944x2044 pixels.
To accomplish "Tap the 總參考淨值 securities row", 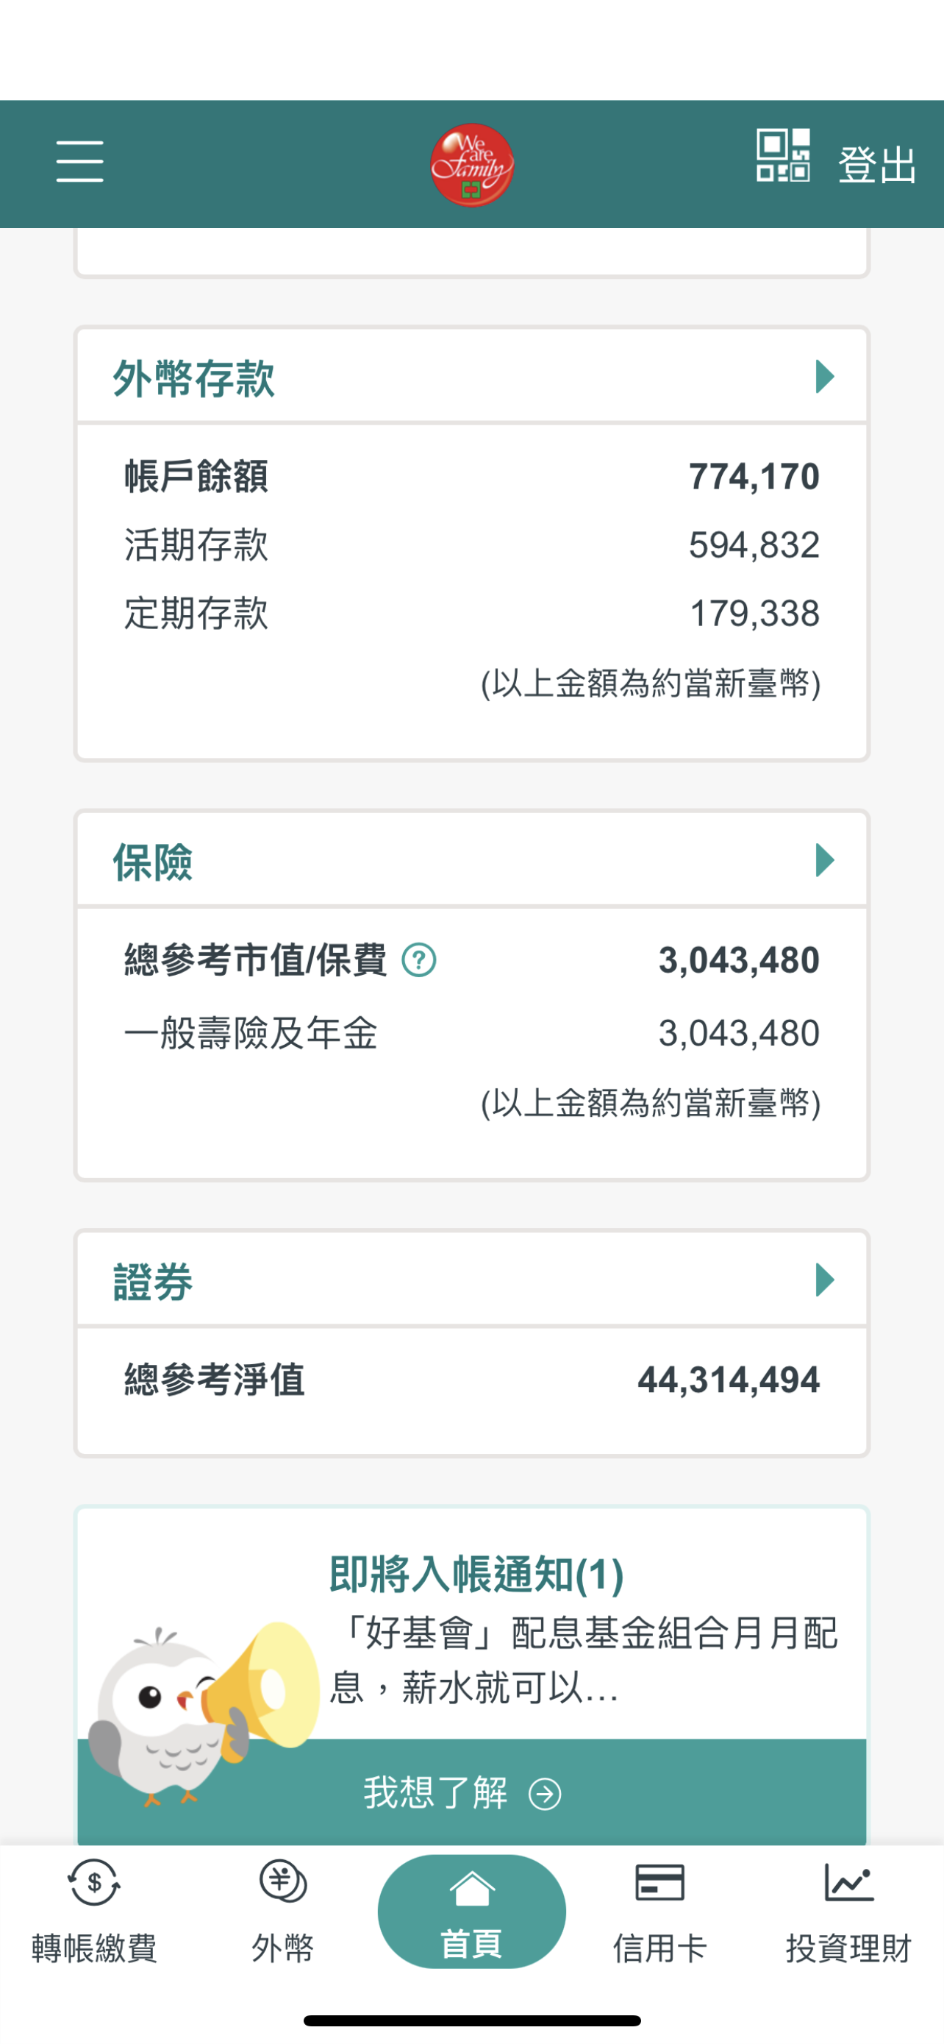I will tap(471, 1380).
